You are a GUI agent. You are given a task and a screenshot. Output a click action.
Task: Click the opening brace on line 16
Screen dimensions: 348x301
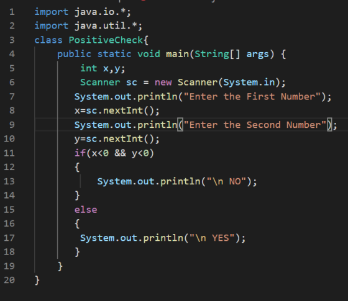(x=77, y=223)
